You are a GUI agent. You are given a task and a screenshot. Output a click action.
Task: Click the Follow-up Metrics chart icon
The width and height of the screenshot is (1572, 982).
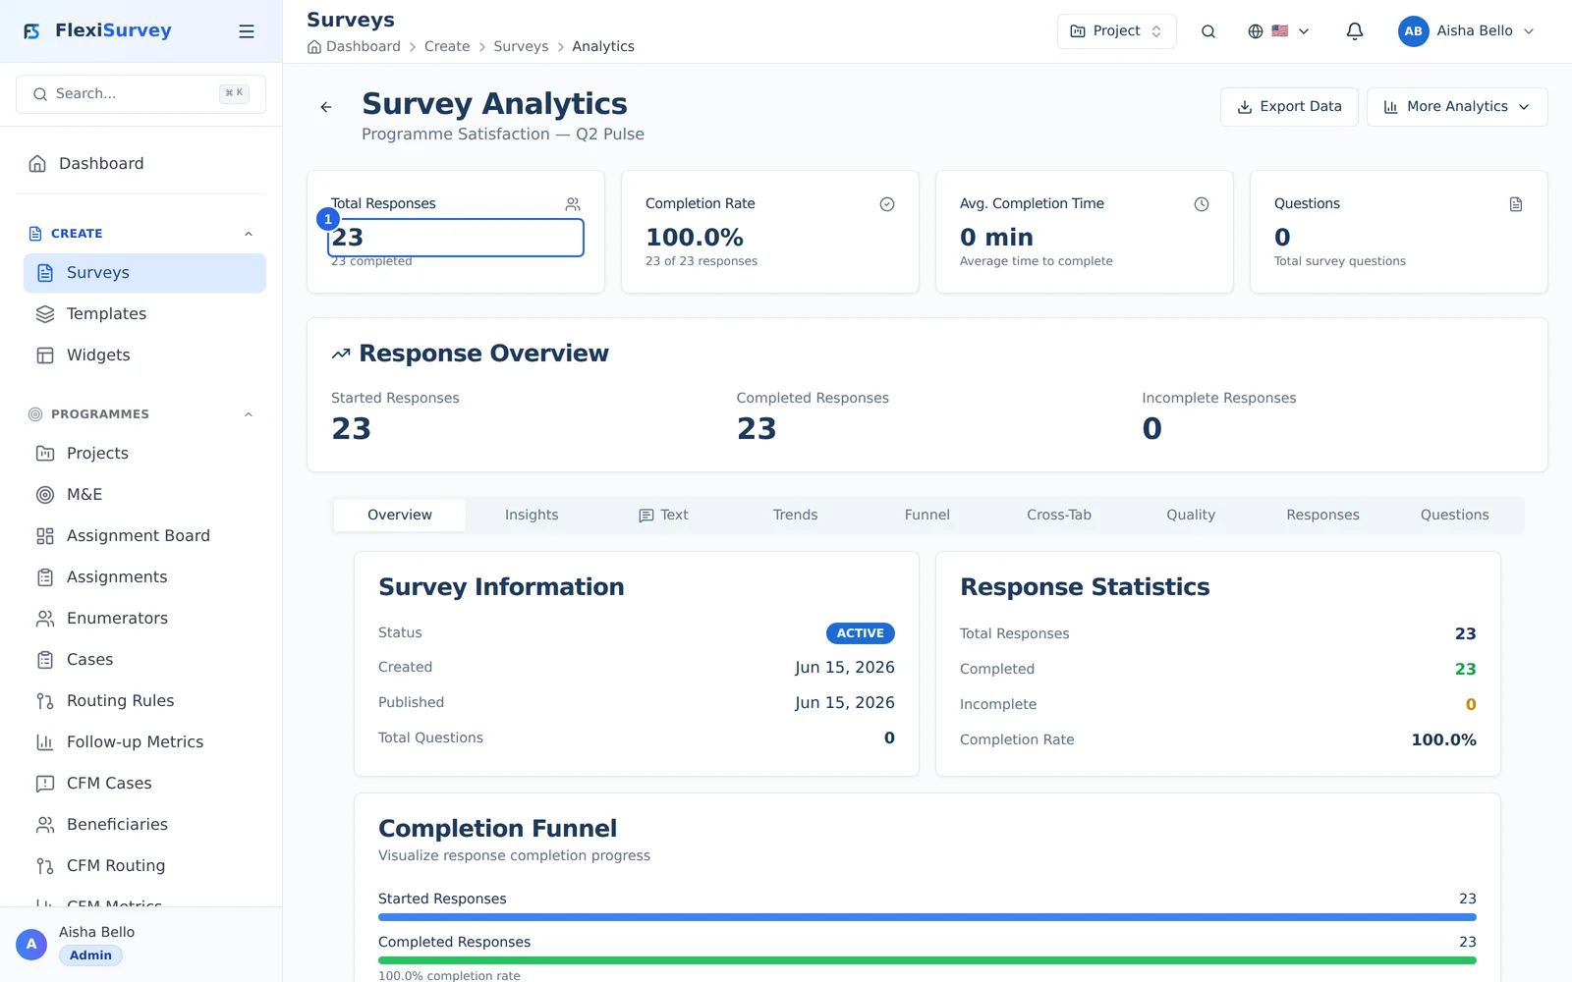[x=45, y=742]
